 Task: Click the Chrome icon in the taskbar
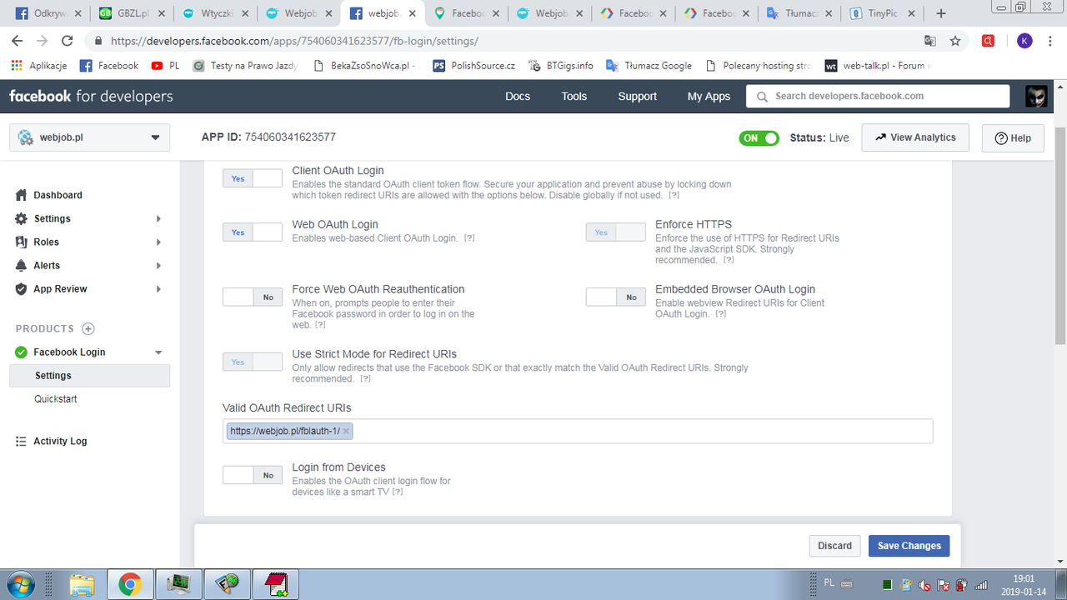pos(129,584)
